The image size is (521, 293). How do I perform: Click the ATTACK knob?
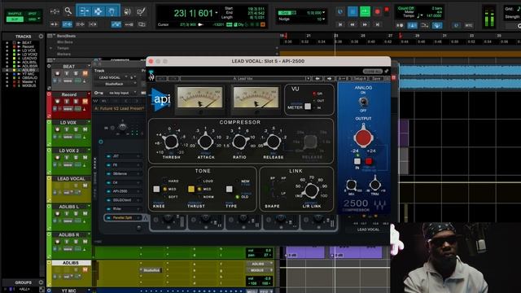click(205, 142)
